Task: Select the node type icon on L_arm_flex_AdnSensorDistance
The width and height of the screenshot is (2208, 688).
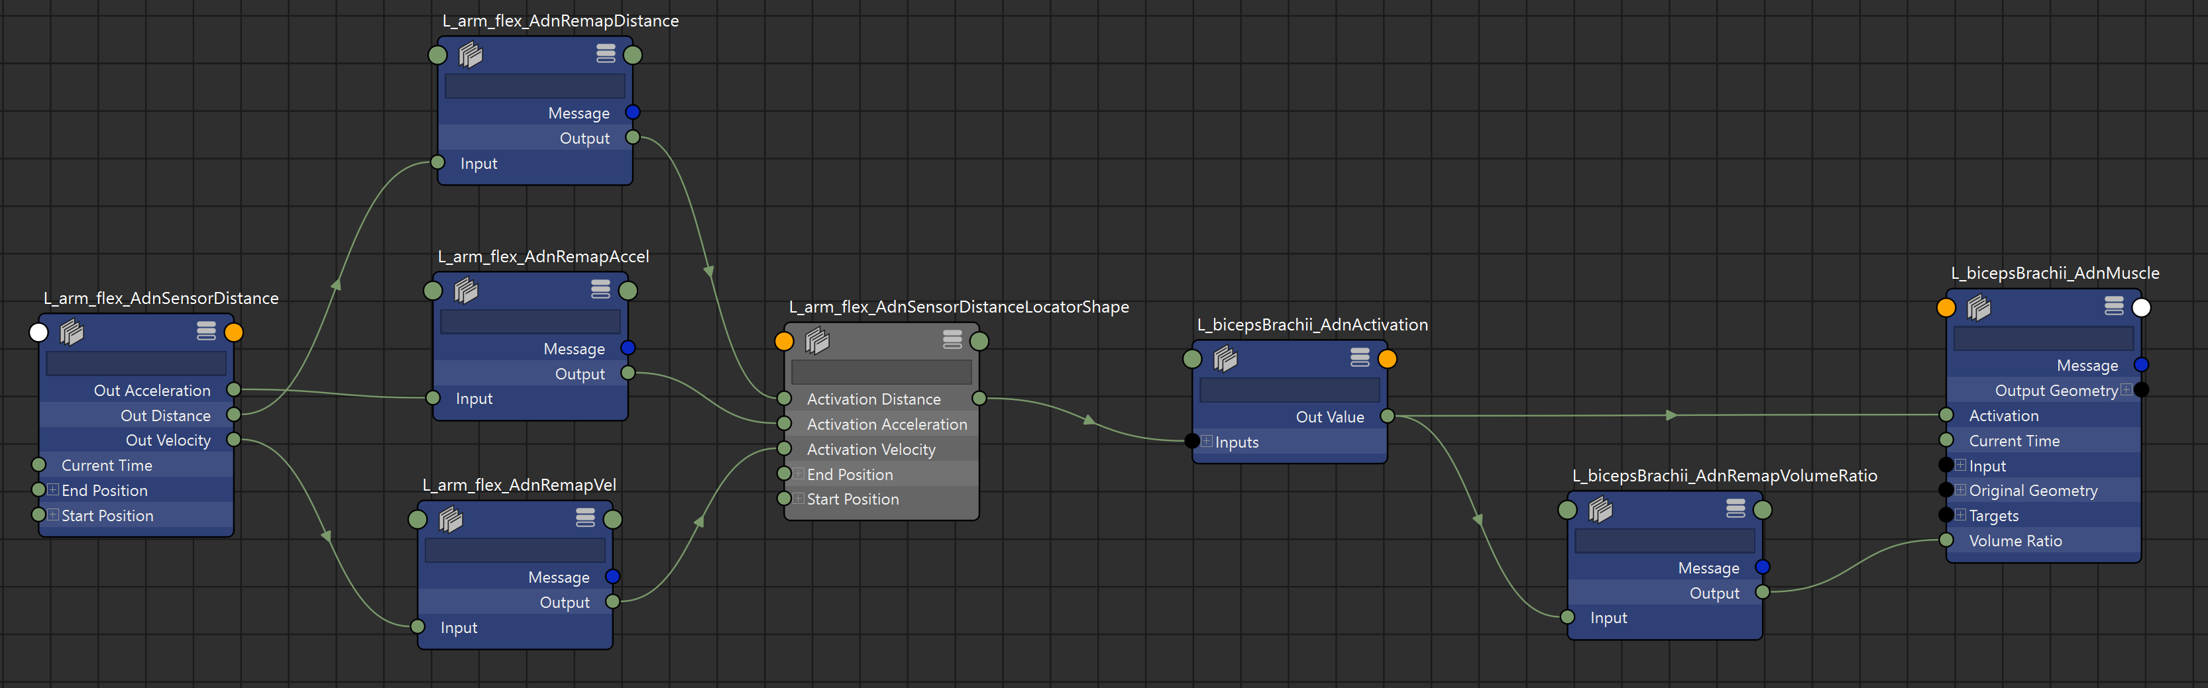Action: click(x=72, y=332)
